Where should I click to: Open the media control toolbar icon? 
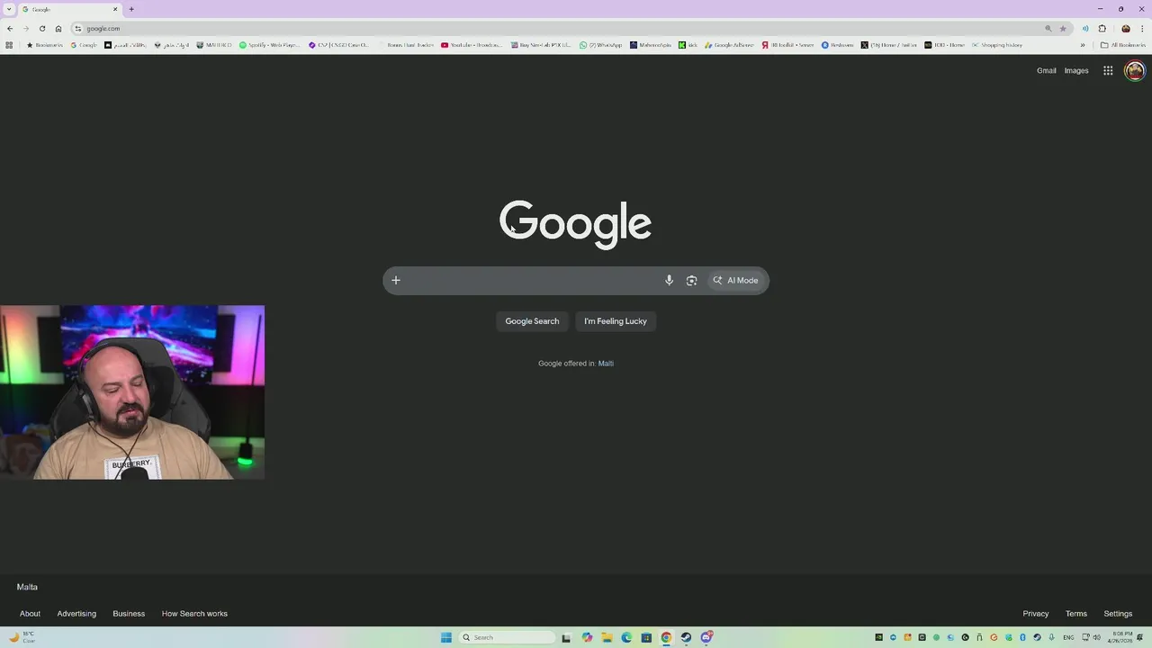coord(1084,28)
